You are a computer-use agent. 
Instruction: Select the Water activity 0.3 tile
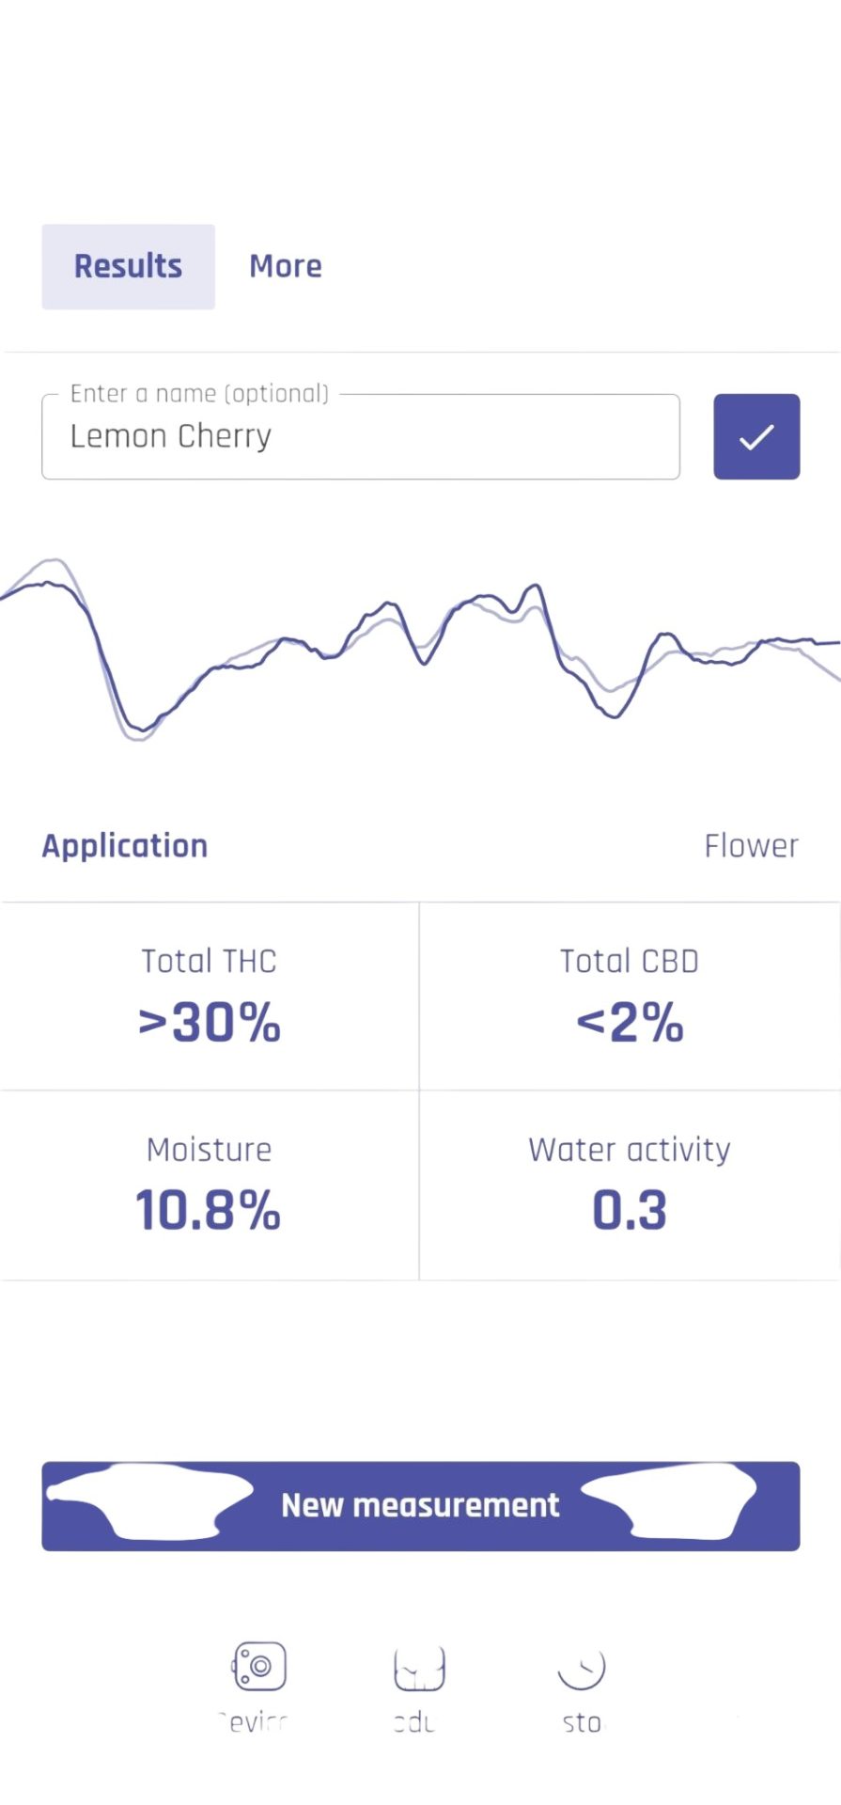pyautogui.click(x=630, y=1185)
